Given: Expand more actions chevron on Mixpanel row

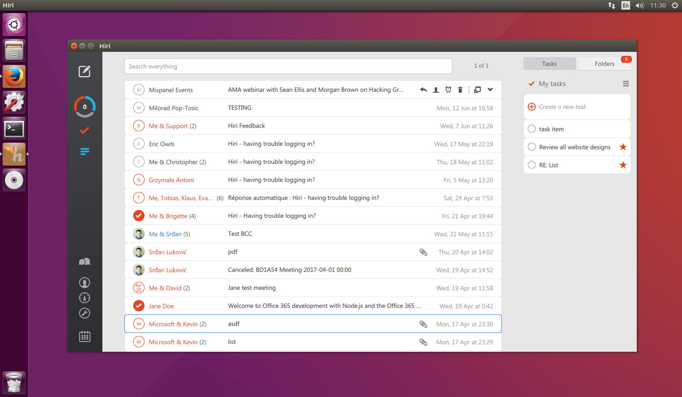Looking at the screenshot, I should coord(490,90).
